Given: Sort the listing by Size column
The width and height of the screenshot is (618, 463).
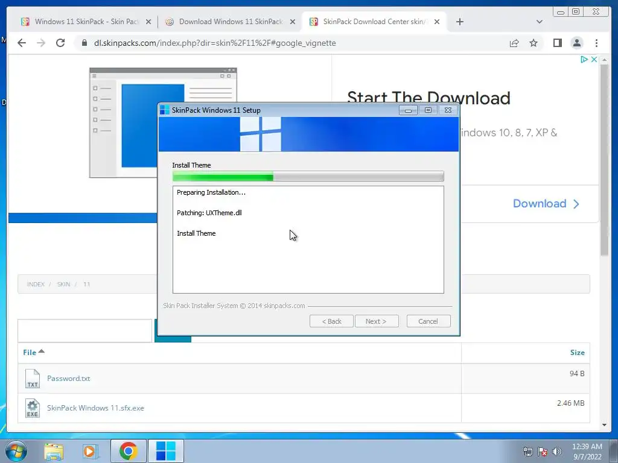Looking at the screenshot, I should (577, 352).
